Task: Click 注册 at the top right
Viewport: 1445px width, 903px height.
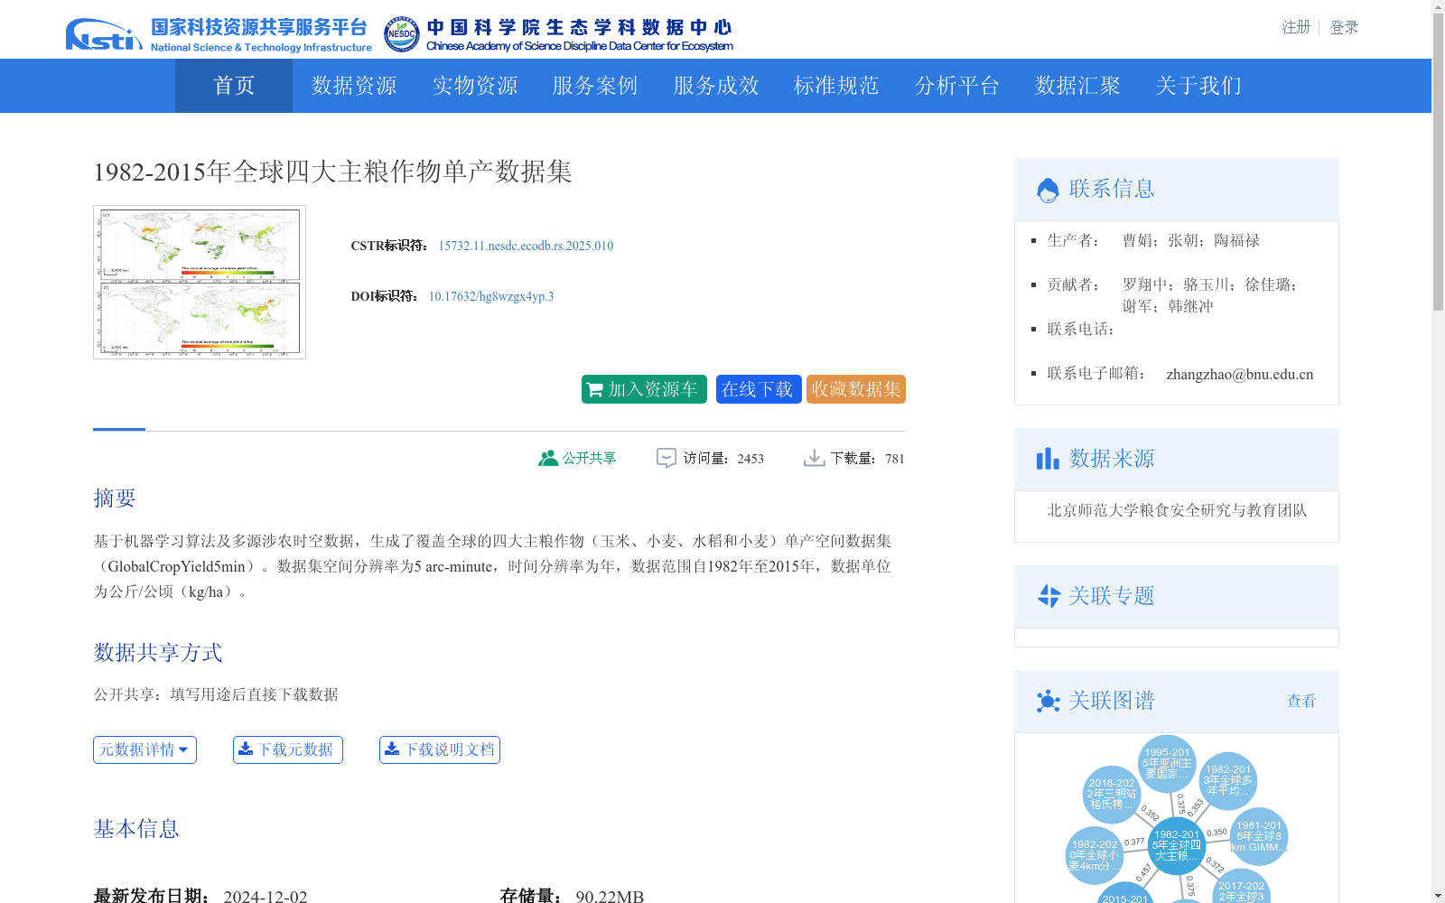Action: tap(1295, 26)
